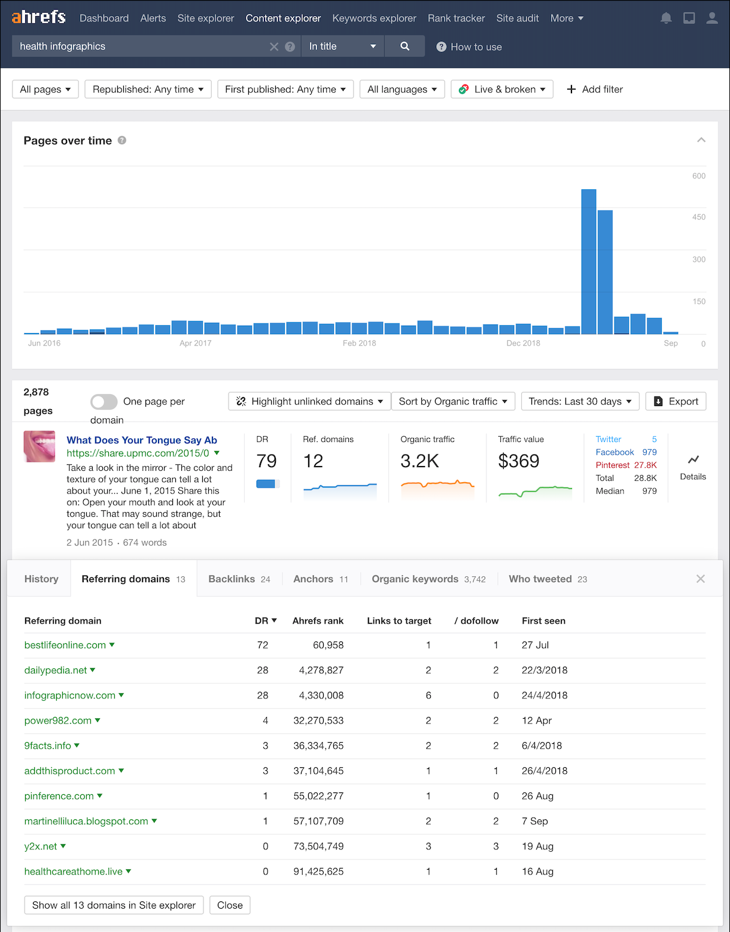Switch to the History tab

point(41,579)
